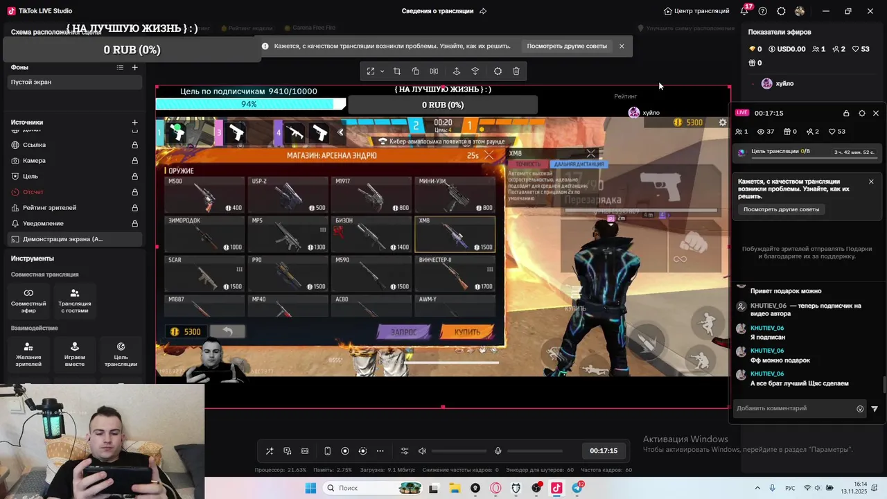Add a new background with the plus icon
The height and width of the screenshot is (499, 887).
coord(135,67)
